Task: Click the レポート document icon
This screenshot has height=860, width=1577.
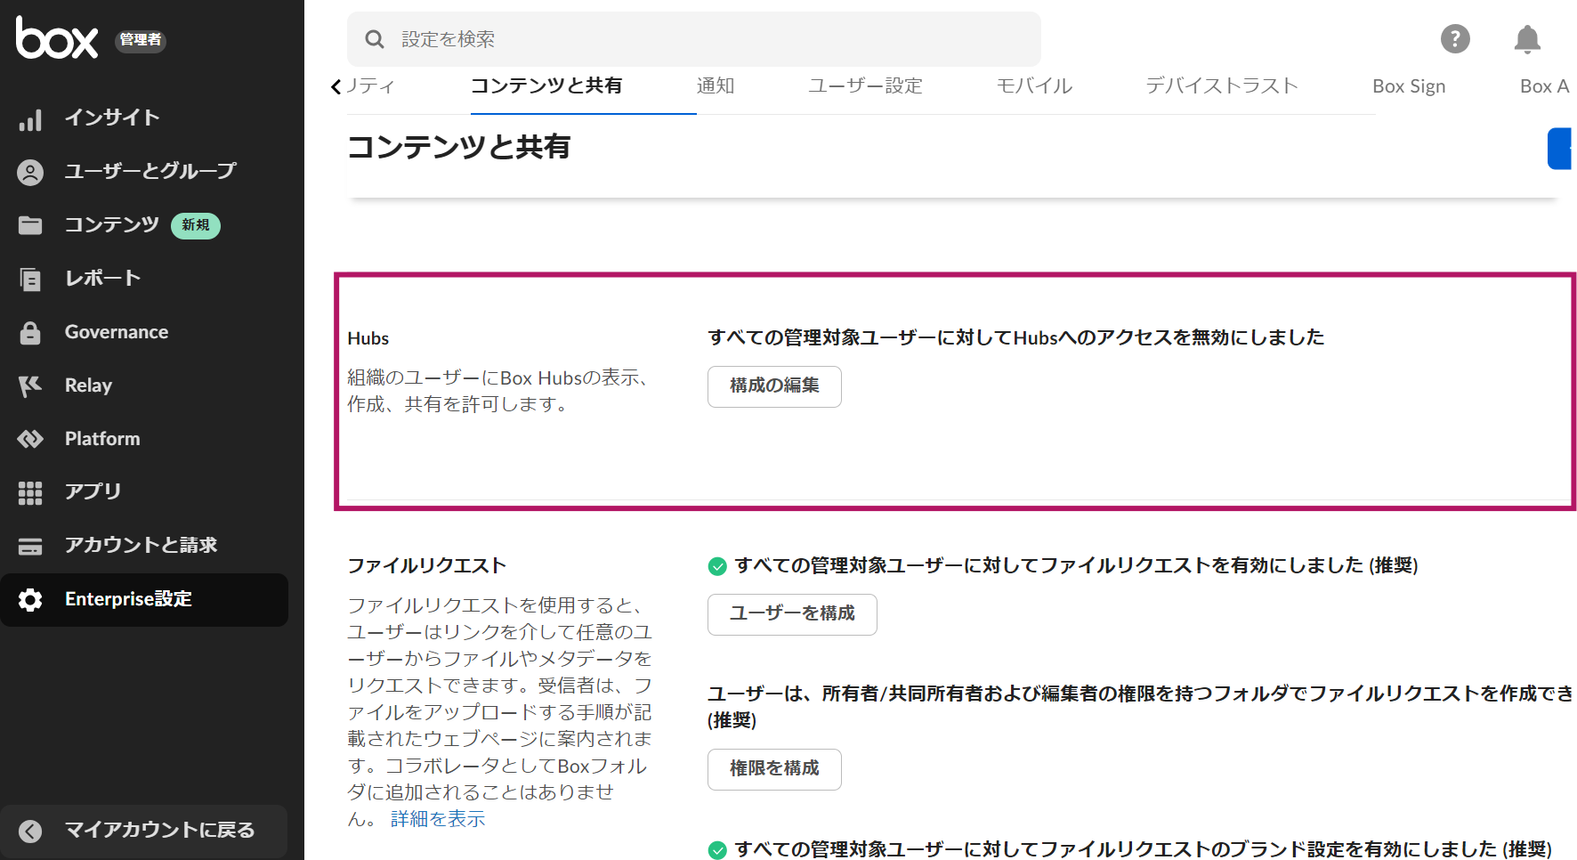Action: tap(30, 279)
